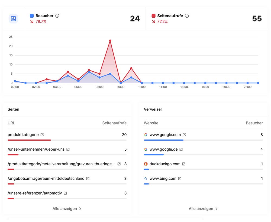Open external link icon beside www.google.com
This screenshot has width=271, height=222.
pyautogui.click(x=184, y=135)
